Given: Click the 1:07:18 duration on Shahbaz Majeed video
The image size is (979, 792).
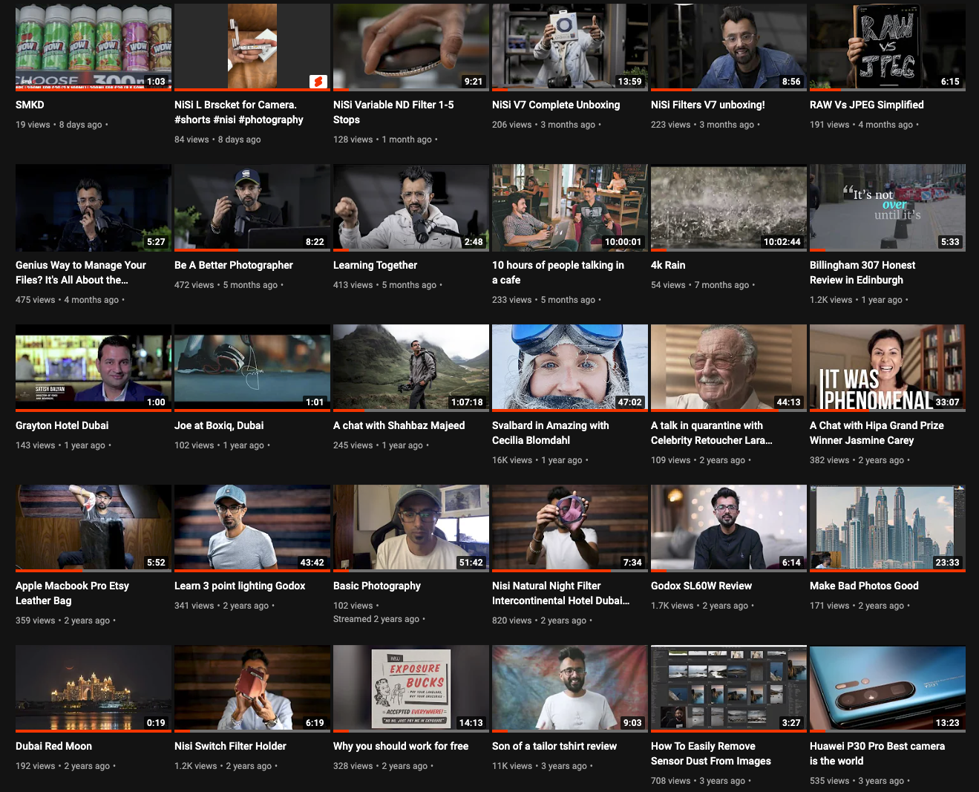Looking at the screenshot, I should (467, 402).
